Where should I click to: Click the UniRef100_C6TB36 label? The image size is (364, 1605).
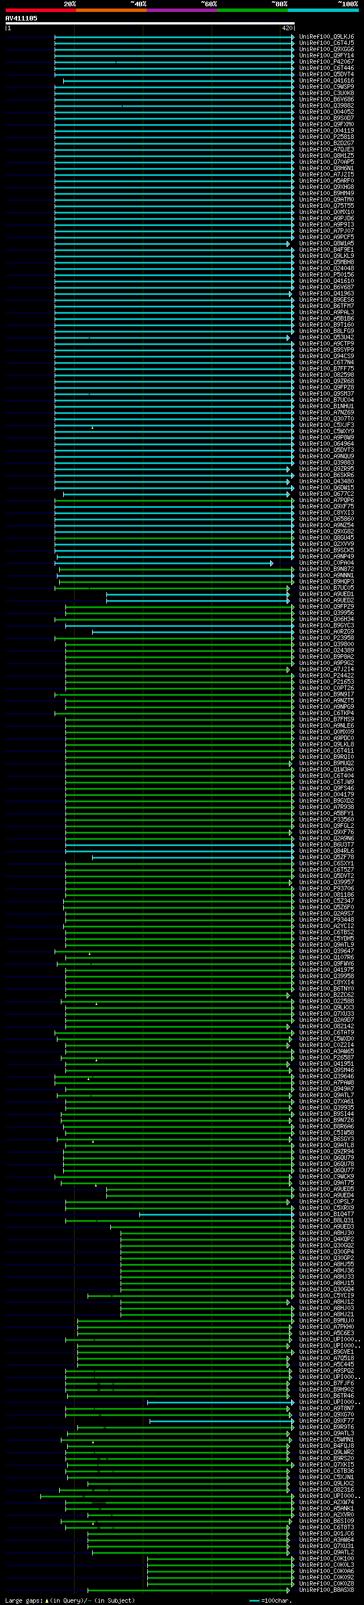point(326,1471)
